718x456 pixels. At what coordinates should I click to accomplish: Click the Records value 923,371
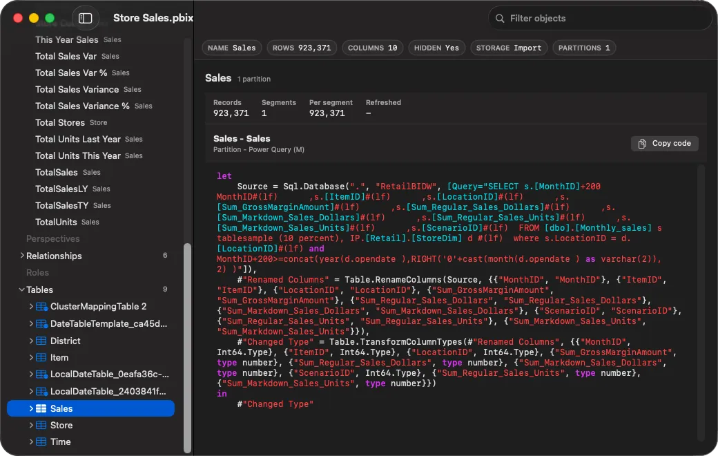(231, 113)
